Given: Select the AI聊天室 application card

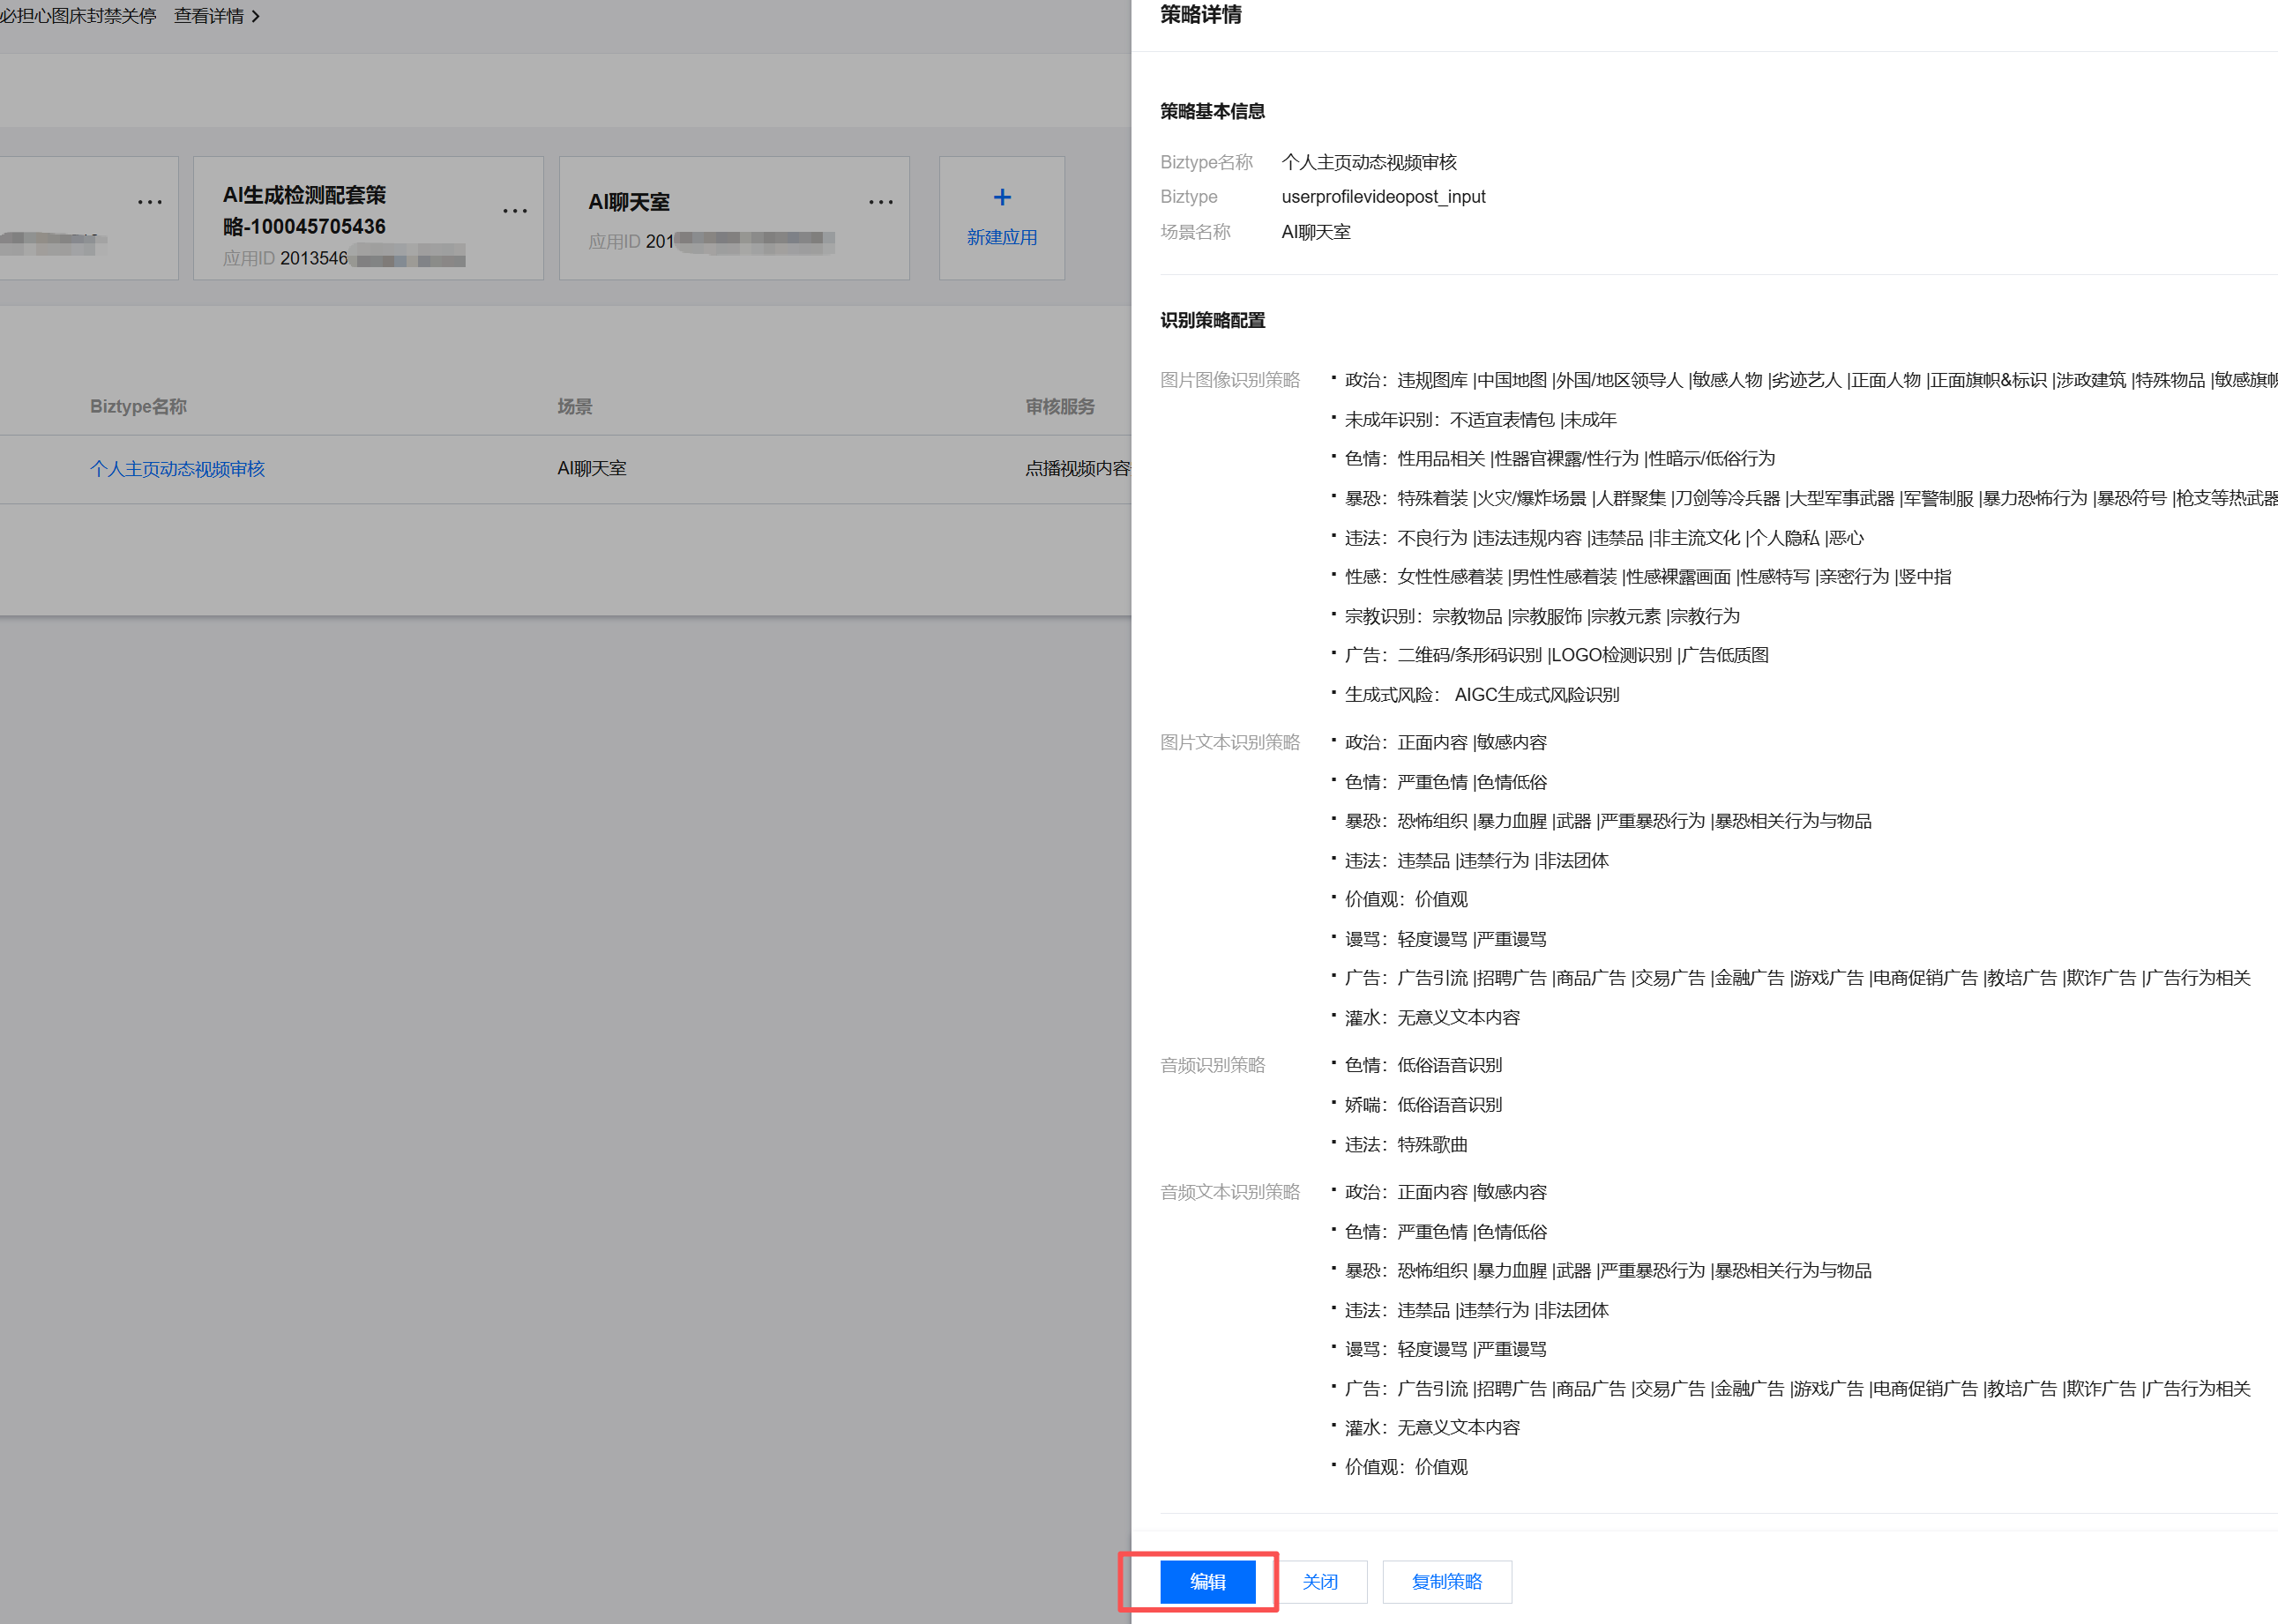Looking at the screenshot, I should (734, 218).
